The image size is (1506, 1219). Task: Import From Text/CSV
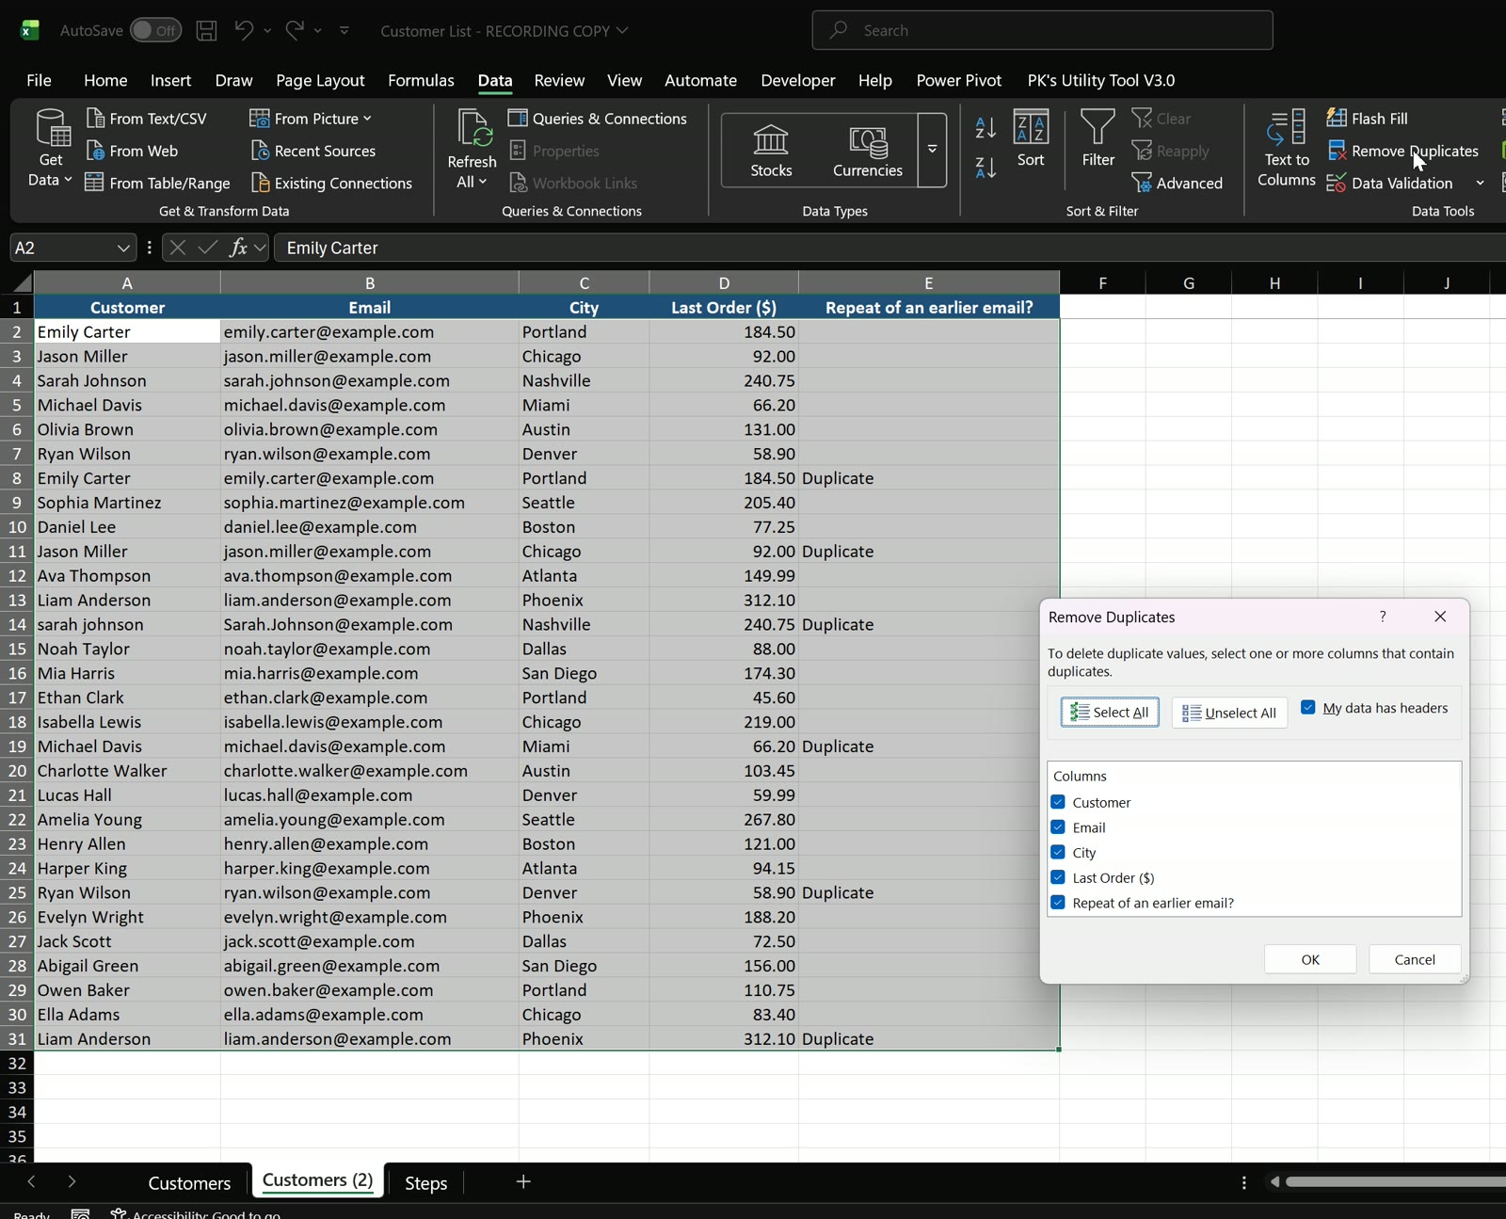pos(146,119)
